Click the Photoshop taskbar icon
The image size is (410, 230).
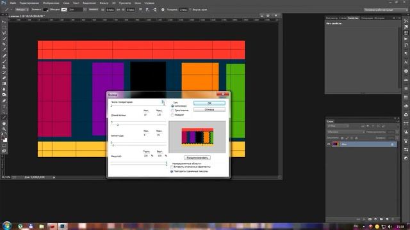[x=62, y=226]
